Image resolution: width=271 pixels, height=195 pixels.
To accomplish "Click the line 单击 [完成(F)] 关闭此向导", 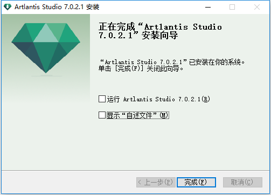I will 141,68.
